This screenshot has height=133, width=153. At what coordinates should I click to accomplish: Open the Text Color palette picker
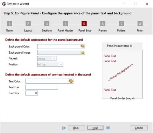71,81
